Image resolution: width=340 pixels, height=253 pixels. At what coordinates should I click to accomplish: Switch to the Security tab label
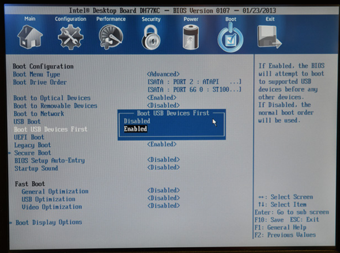coord(151,19)
